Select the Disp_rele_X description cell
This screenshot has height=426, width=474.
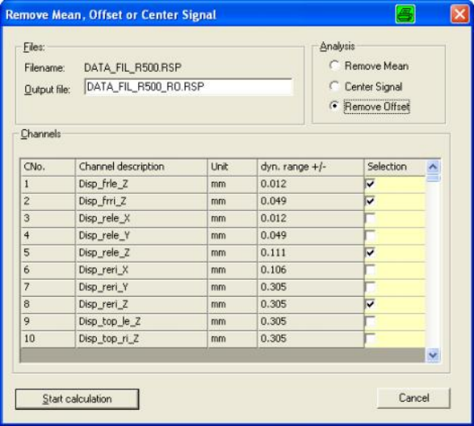point(141,218)
